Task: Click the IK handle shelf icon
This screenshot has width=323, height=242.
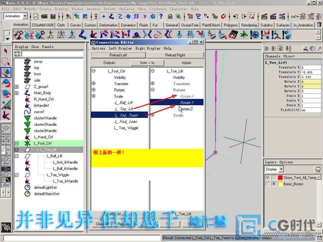Action: tap(93, 34)
